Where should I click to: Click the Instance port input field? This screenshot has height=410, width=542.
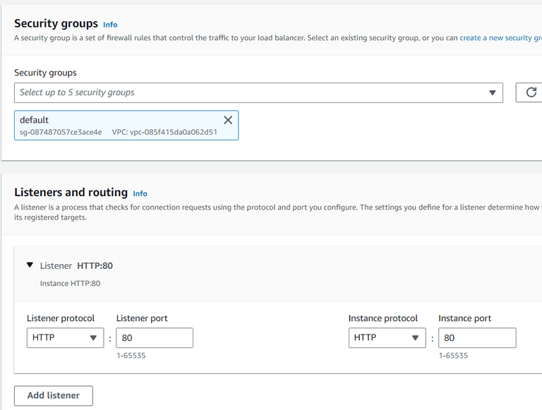[476, 338]
